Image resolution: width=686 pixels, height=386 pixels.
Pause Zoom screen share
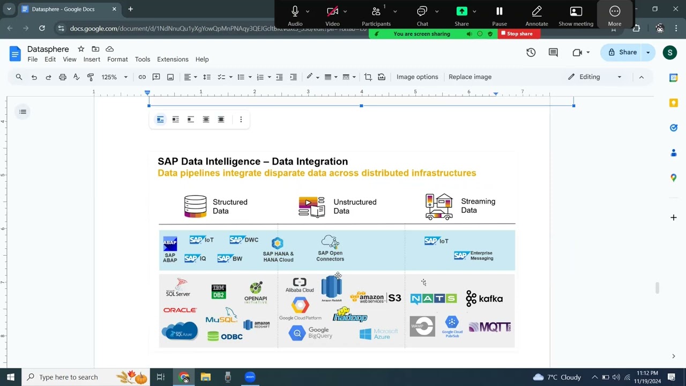pyautogui.click(x=499, y=15)
